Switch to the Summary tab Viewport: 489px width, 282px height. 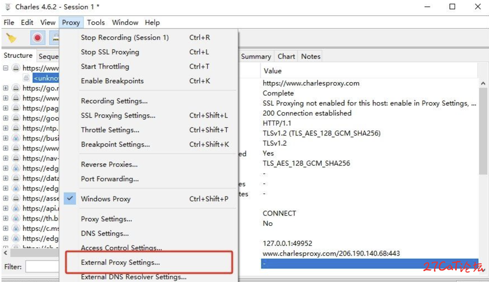pos(256,56)
